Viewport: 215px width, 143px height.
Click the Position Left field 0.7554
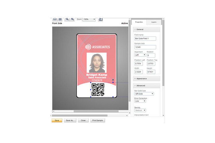point(139,63)
